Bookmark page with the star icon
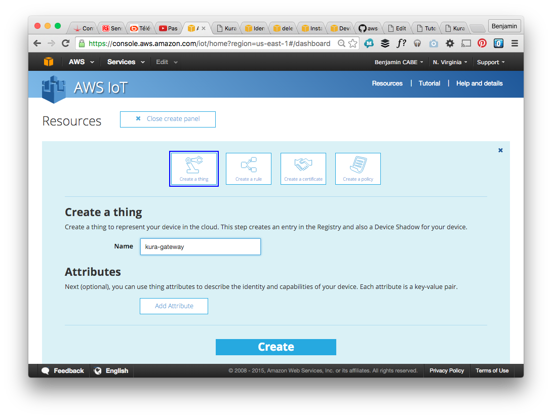This screenshot has width=552, height=418. click(353, 44)
